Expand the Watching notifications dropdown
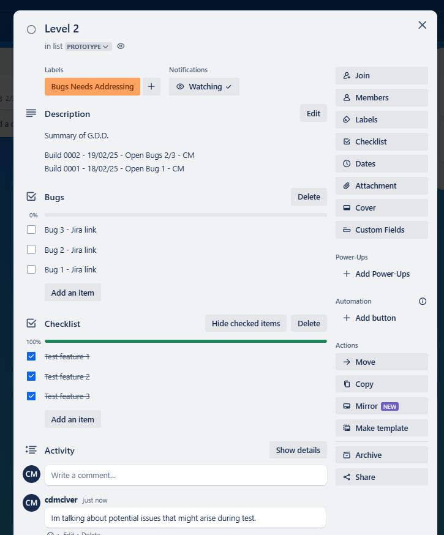444x535 pixels. pyautogui.click(x=204, y=86)
